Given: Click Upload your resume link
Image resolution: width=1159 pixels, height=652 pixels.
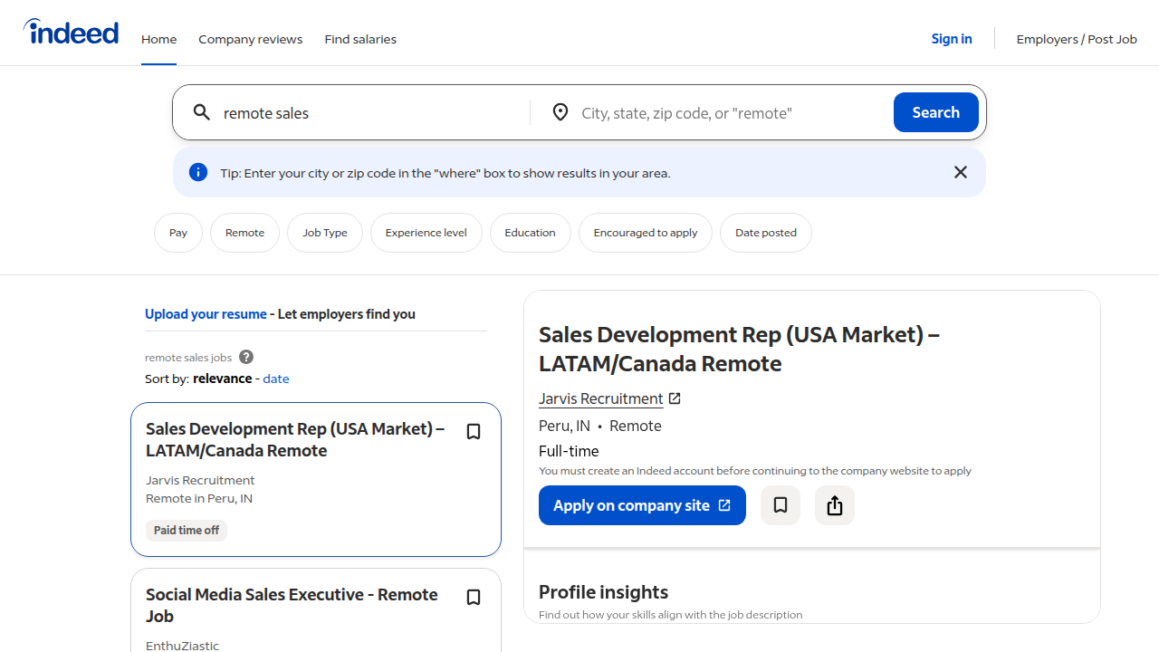Looking at the screenshot, I should (206, 314).
